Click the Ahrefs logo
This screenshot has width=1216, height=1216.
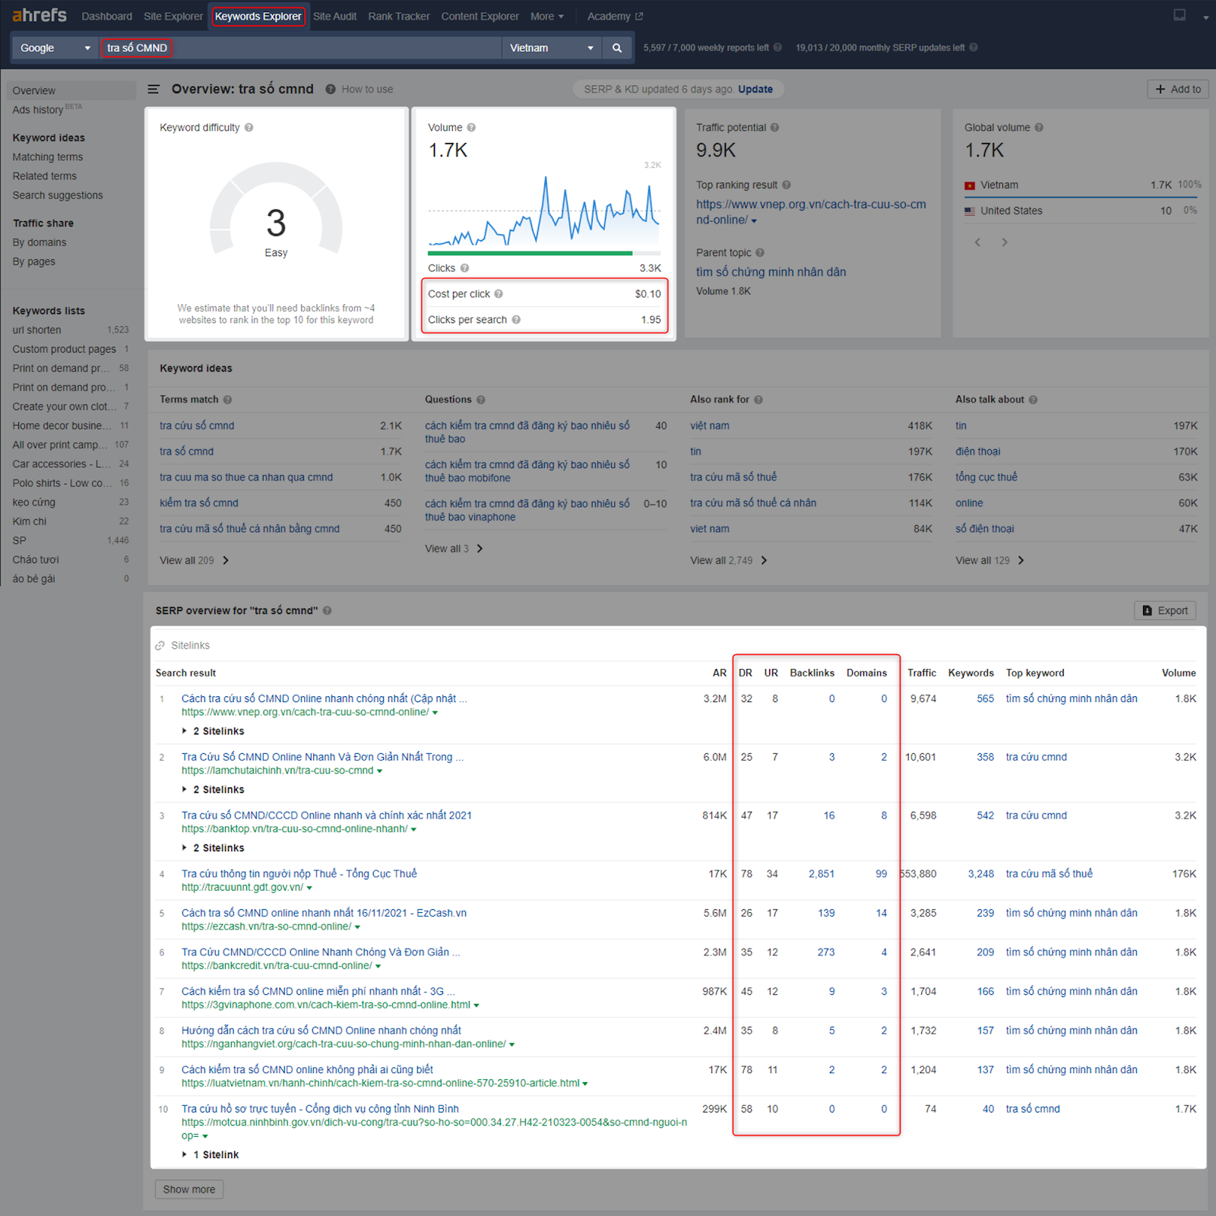coord(40,15)
